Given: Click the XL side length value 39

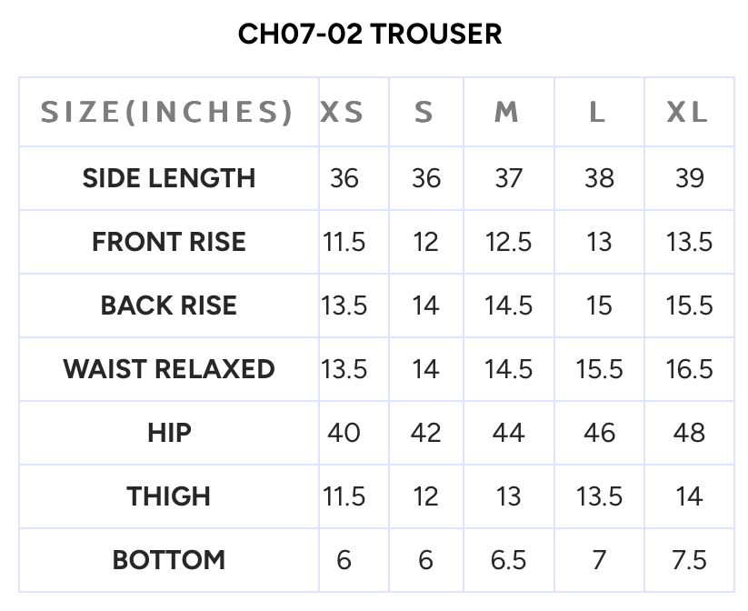Looking at the screenshot, I should [689, 178].
